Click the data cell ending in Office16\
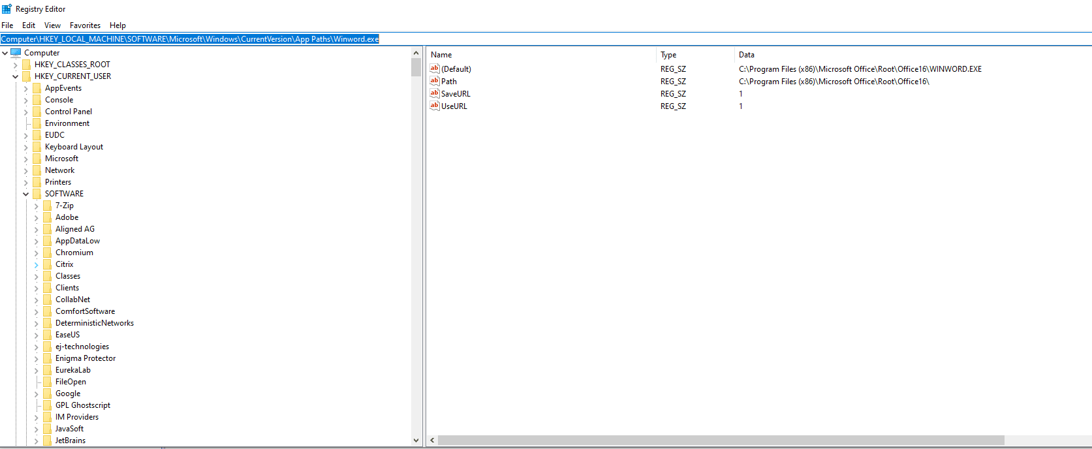The width and height of the screenshot is (1092, 449). coord(834,81)
